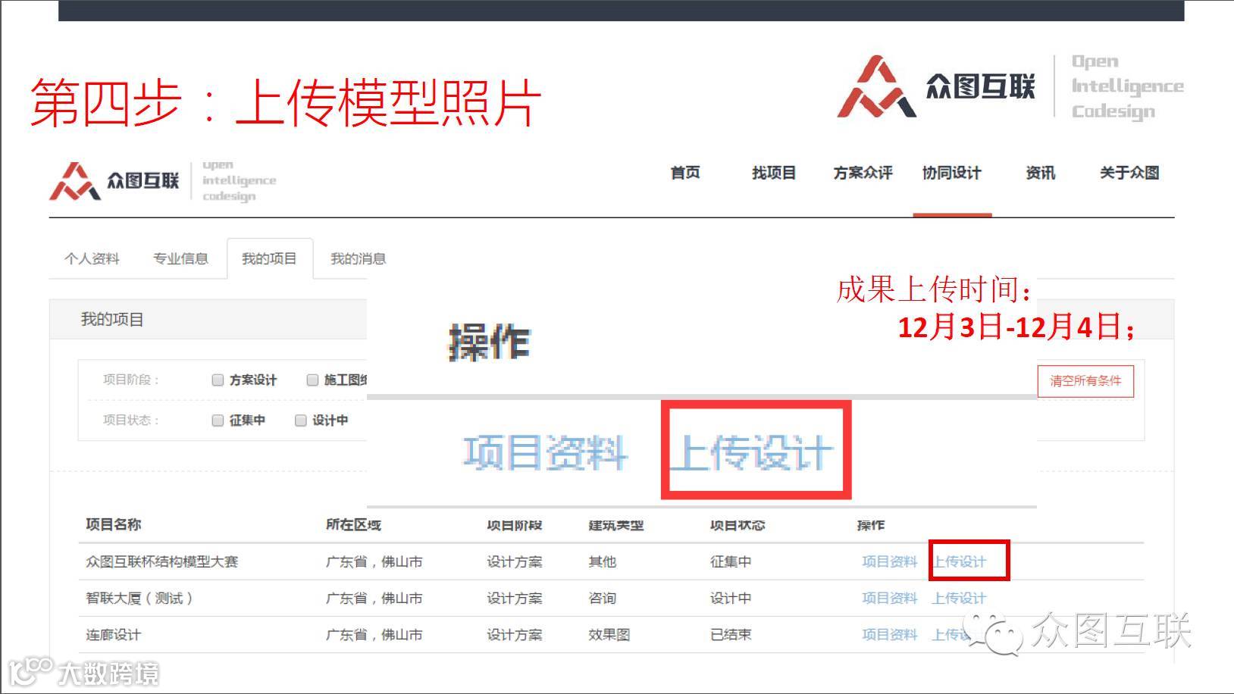
Task: Switch to the 专业信息 tab
Action: tap(180, 259)
